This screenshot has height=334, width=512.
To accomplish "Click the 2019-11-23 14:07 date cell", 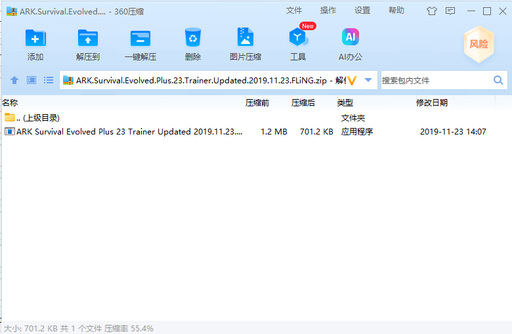I will pyautogui.click(x=453, y=132).
